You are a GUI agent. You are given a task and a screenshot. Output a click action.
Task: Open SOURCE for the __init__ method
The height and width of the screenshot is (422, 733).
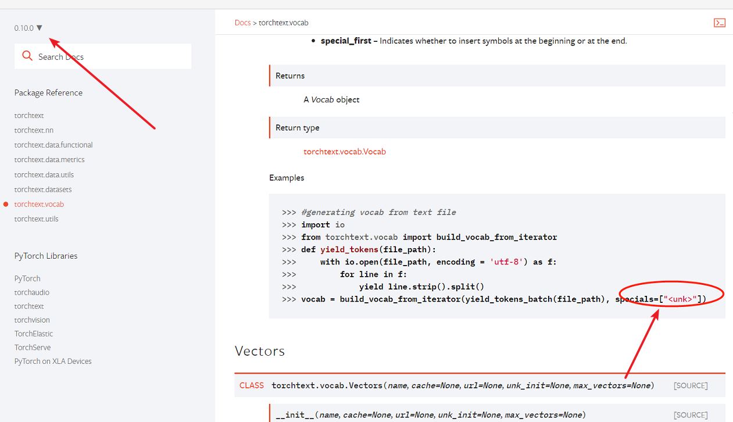(x=691, y=414)
